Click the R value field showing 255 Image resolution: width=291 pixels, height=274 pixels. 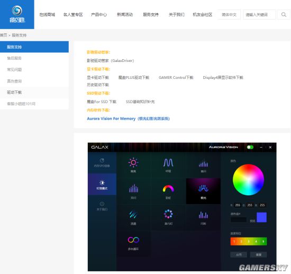point(238,205)
